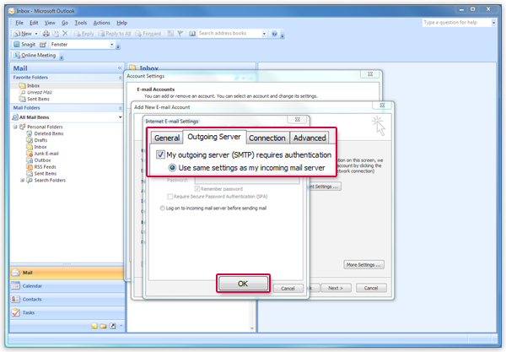Click the blue Help icon in the toolbar
Screen dimensions: 506x352
(274, 34)
